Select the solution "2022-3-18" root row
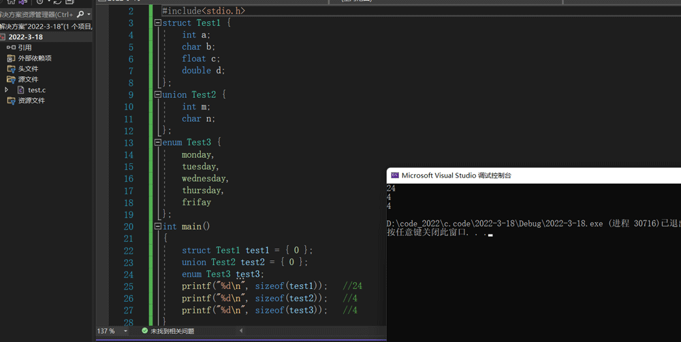 point(46,27)
